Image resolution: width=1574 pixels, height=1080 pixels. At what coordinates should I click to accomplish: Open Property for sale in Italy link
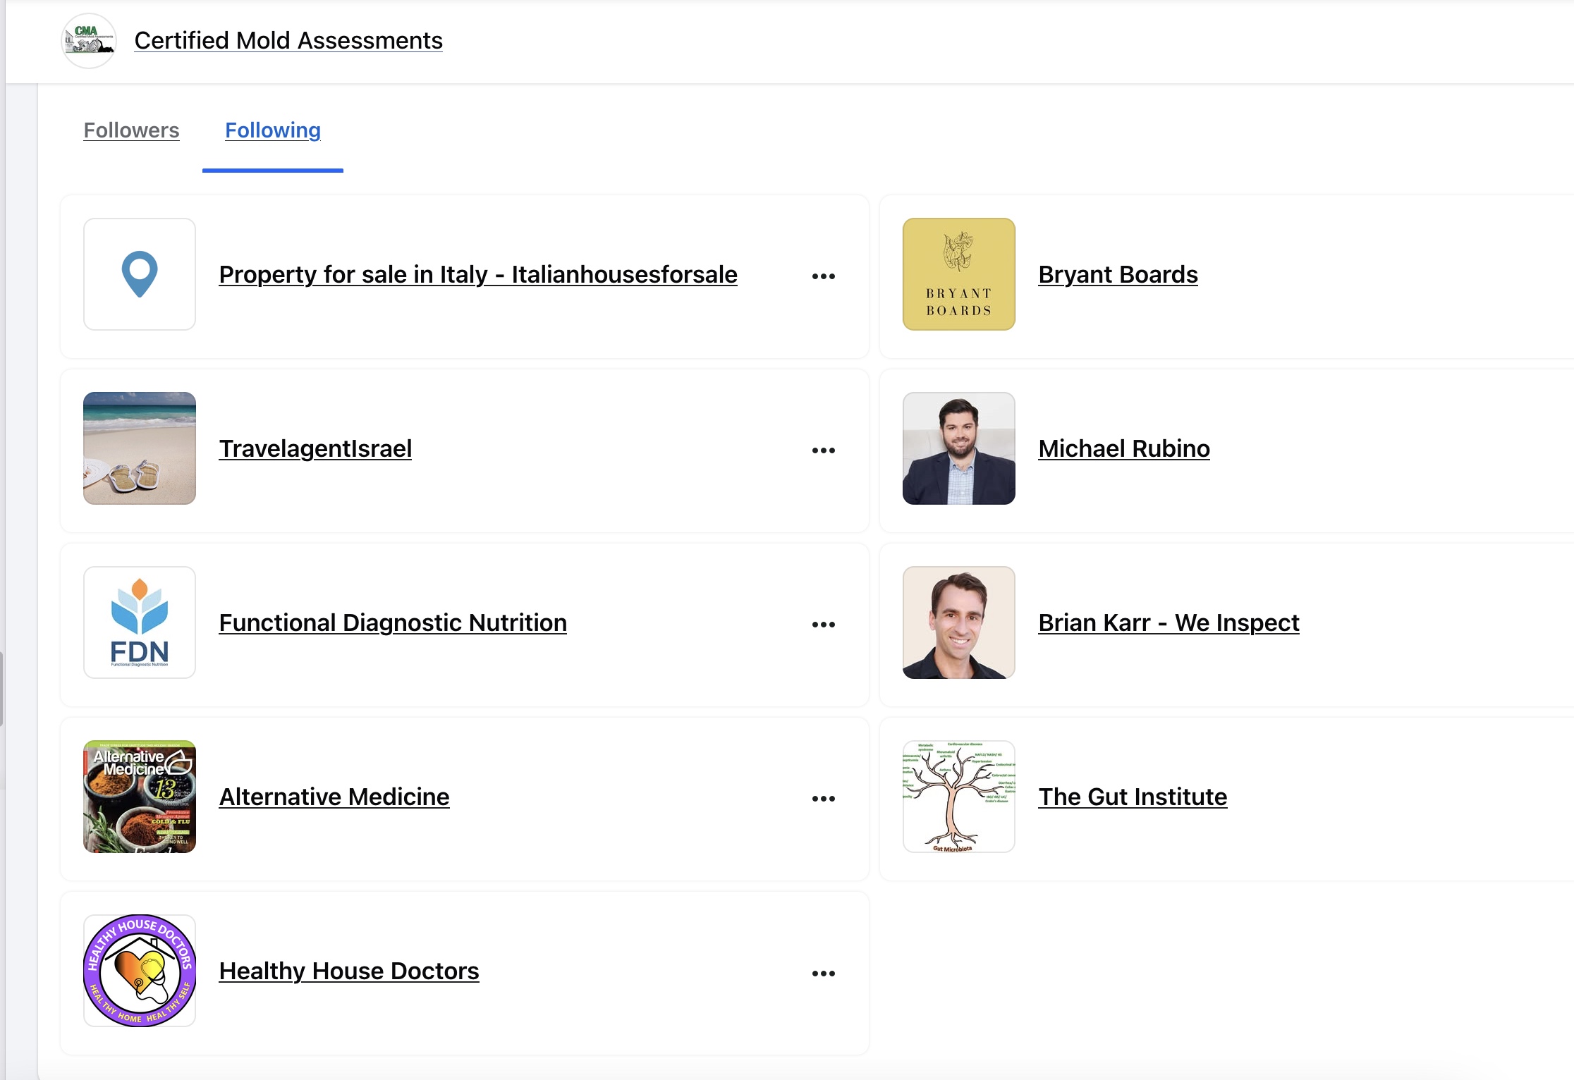[x=478, y=275]
